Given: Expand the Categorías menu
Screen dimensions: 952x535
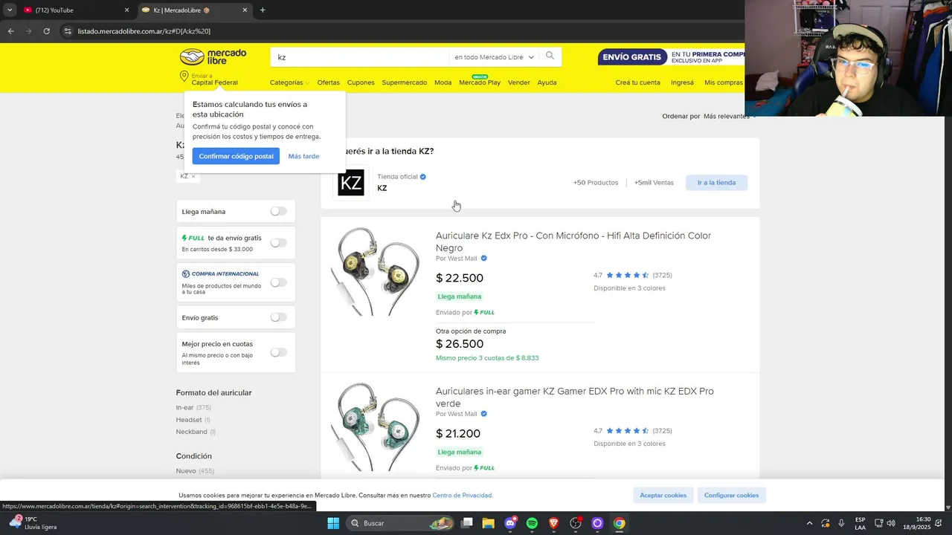Looking at the screenshot, I should 289,82.
